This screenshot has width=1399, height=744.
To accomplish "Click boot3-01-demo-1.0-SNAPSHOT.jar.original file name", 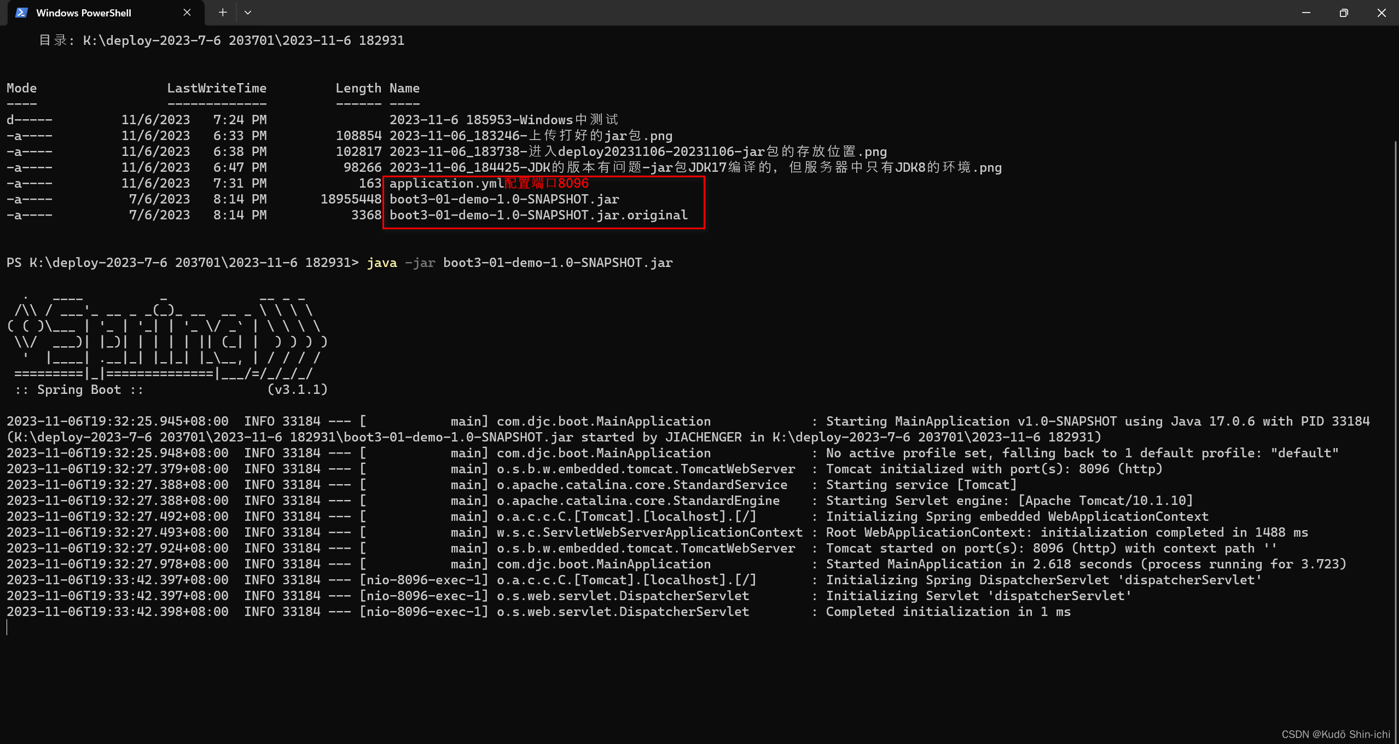I will (x=538, y=215).
